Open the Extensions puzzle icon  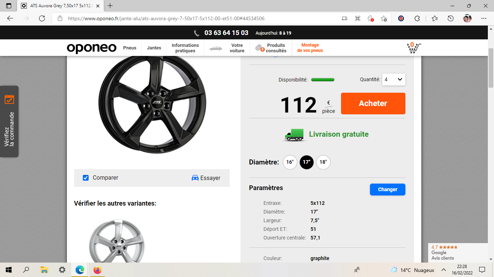(417, 18)
